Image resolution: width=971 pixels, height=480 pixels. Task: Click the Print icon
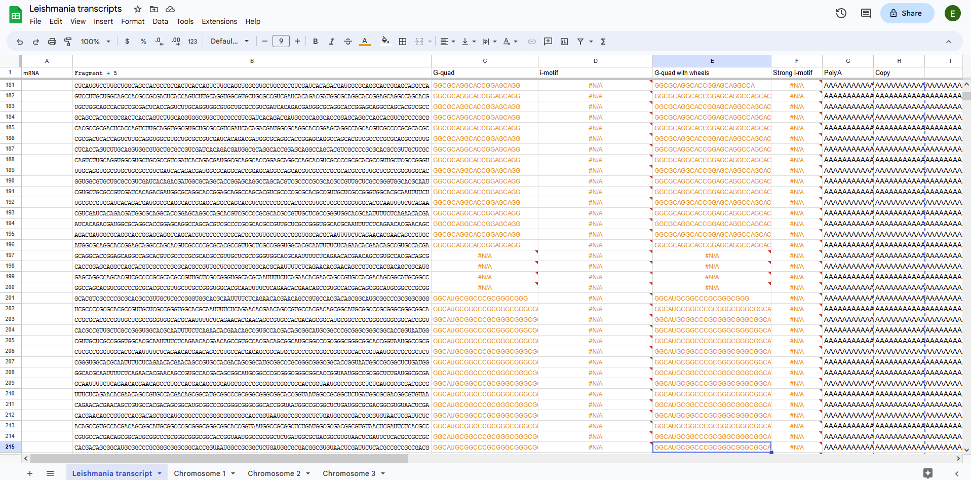(52, 42)
